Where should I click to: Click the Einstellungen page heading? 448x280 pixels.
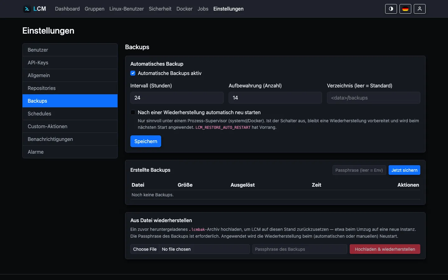pyautogui.click(x=48, y=30)
